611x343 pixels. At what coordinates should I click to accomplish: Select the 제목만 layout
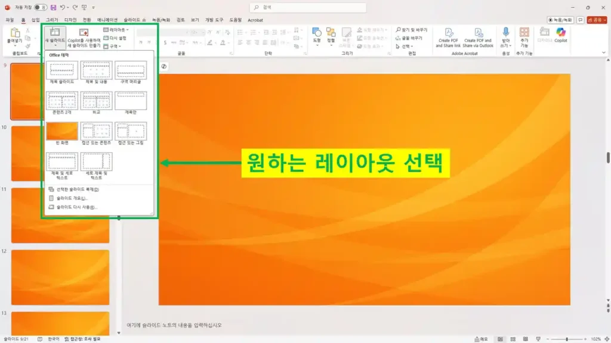pyautogui.click(x=131, y=102)
